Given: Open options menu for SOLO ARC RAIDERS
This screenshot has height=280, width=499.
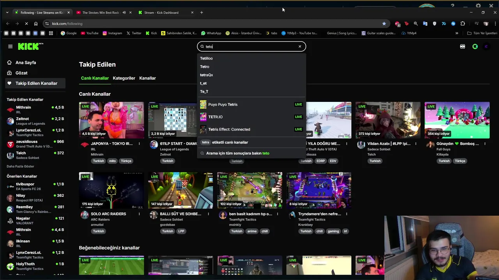Looking at the screenshot, I should click(139, 214).
